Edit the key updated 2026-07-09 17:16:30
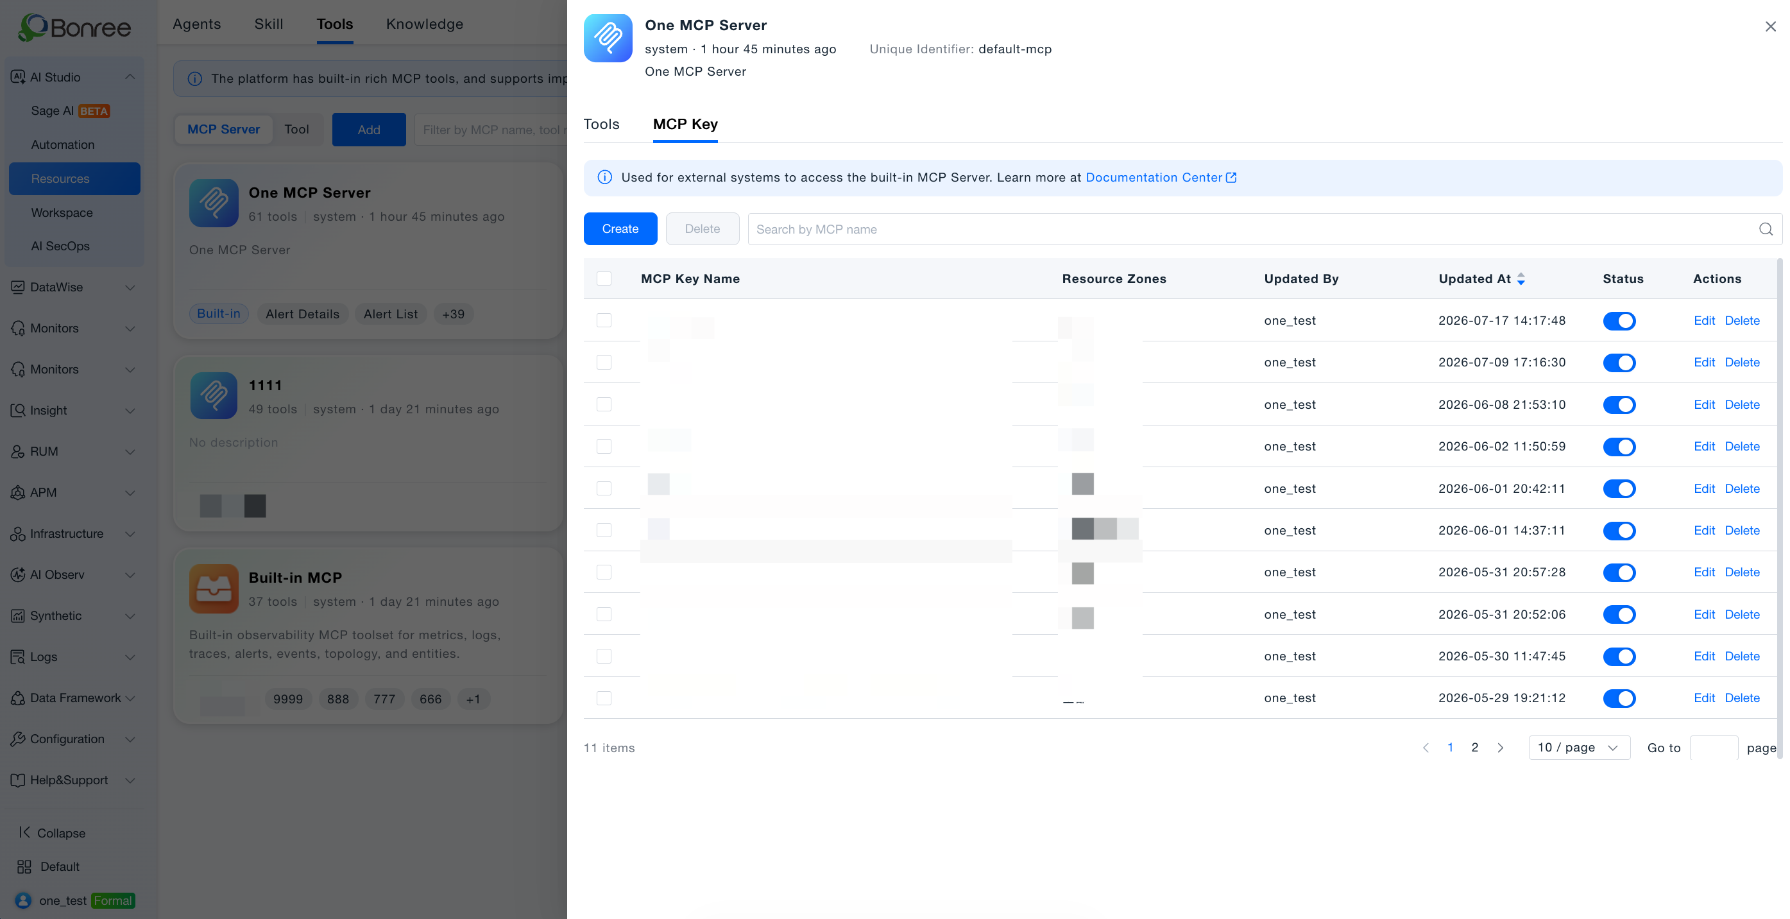The image size is (1790, 919). [1704, 362]
